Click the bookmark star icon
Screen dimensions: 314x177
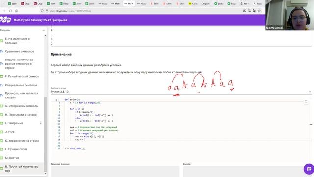click(259, 11)
